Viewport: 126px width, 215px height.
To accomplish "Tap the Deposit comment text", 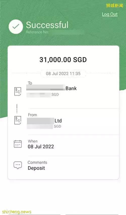I will click(x=36, y=168).
